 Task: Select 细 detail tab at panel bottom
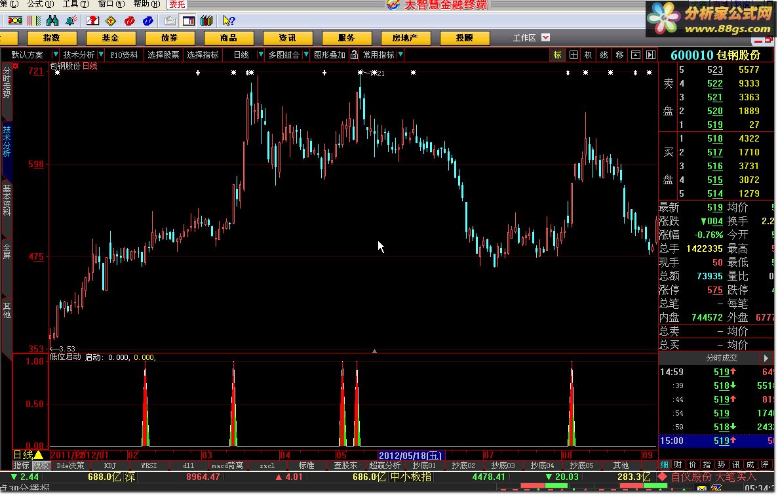(x=665, y=465)
